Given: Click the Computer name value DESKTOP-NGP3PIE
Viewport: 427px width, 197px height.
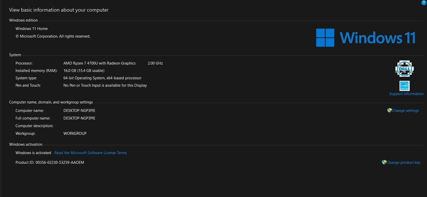Looking at the screenshot, I should (79, 110).
